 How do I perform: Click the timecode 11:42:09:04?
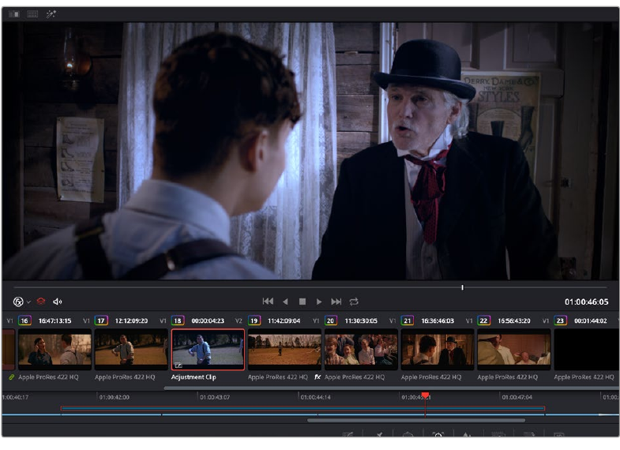[x=284, y=321]
